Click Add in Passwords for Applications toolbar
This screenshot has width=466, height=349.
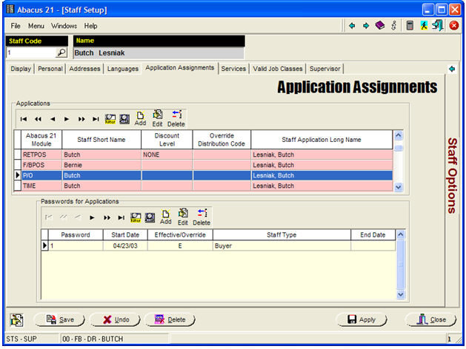click(165, 217)
